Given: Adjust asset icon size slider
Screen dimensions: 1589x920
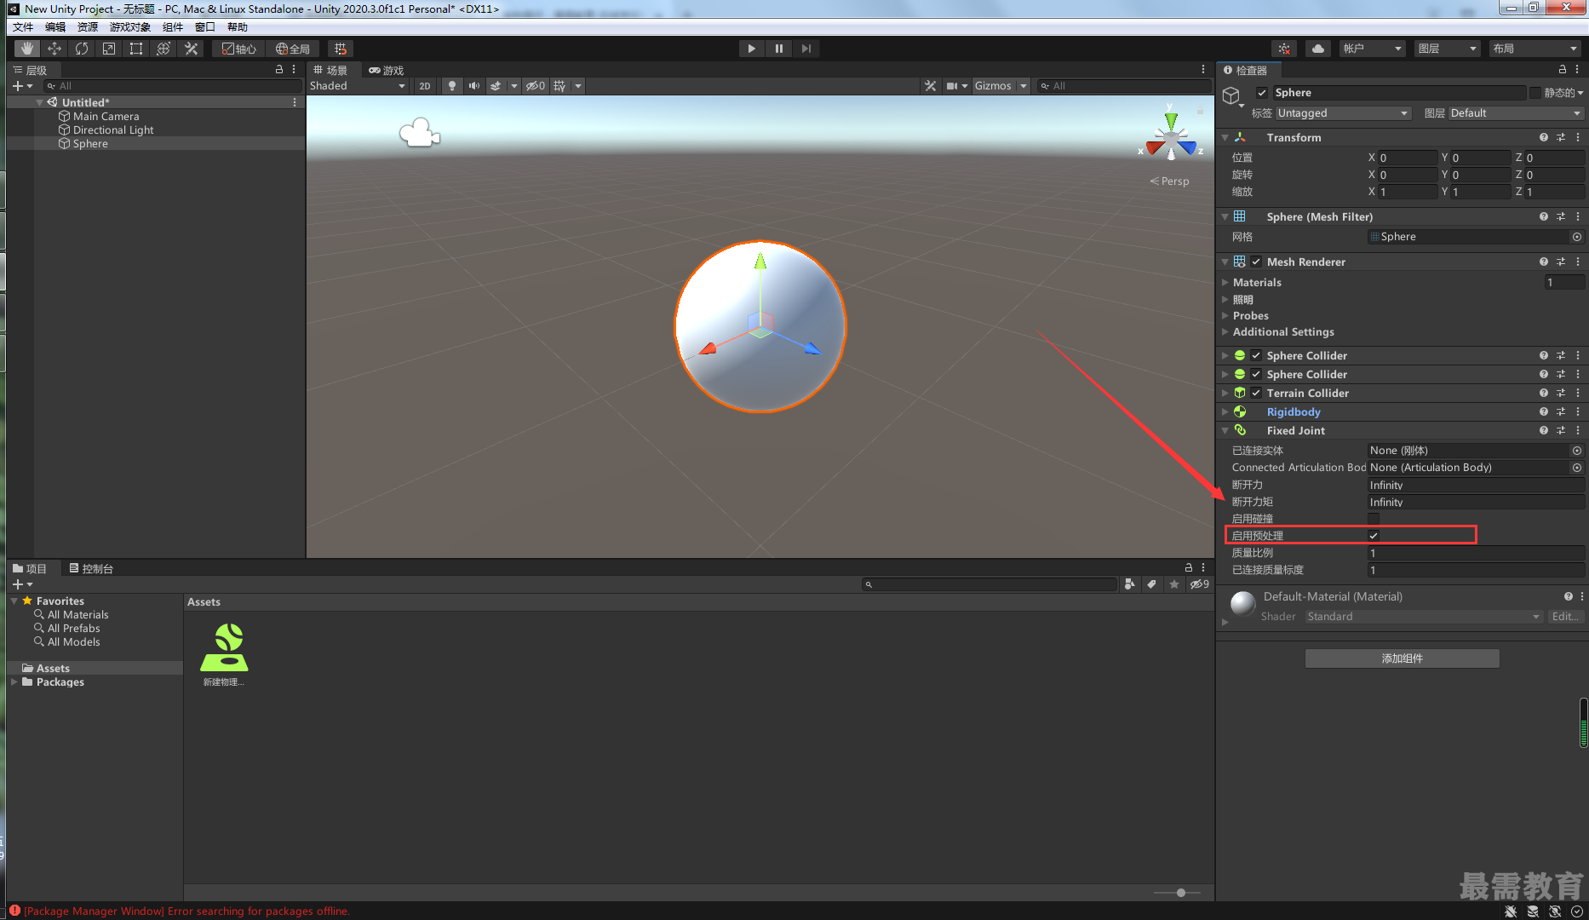Looking at the screenshot, I should [1180, 893].
